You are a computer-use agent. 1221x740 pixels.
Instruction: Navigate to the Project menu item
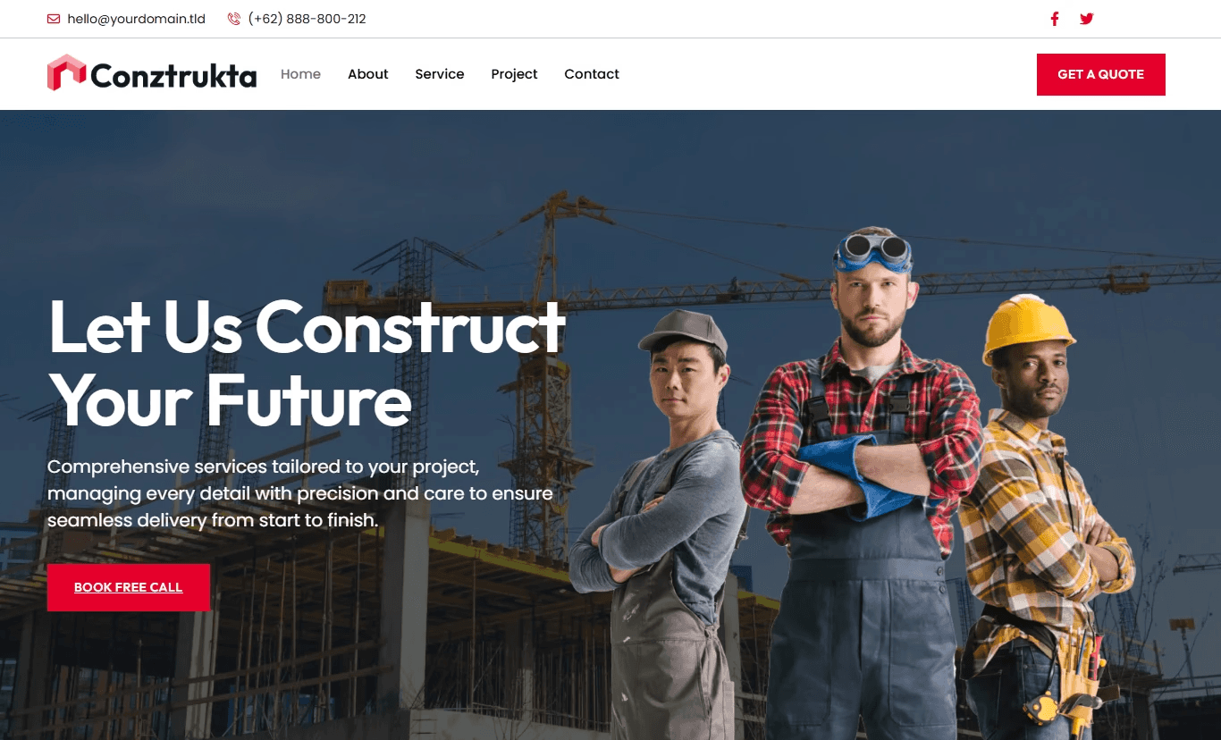[514, 74]
